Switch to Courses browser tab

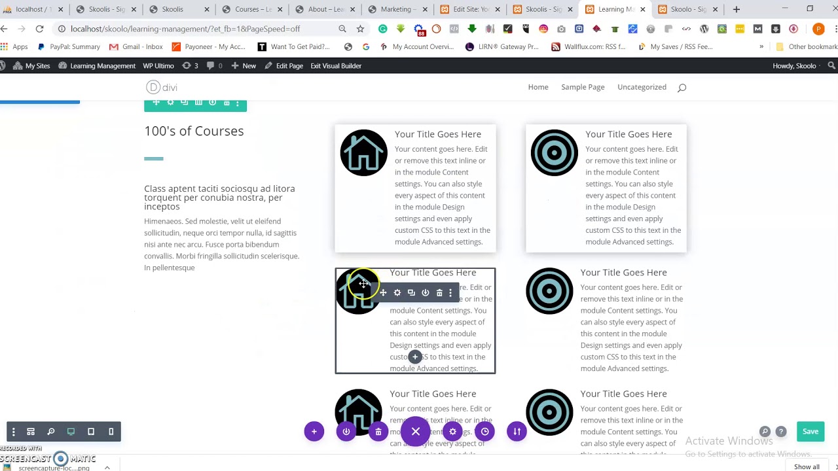click(253, 9)
